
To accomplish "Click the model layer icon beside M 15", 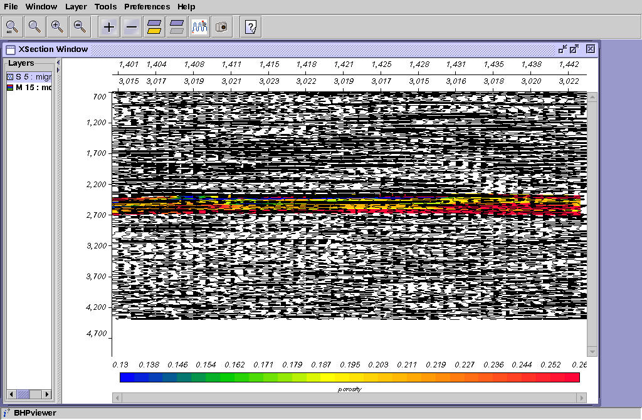I will pos(10,88).
